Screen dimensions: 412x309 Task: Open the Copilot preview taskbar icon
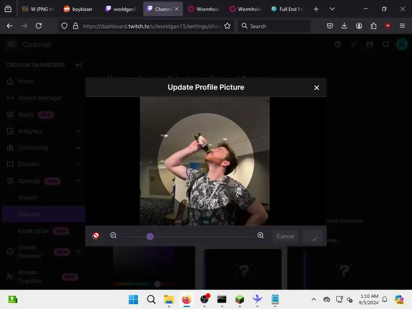(399, 299)
